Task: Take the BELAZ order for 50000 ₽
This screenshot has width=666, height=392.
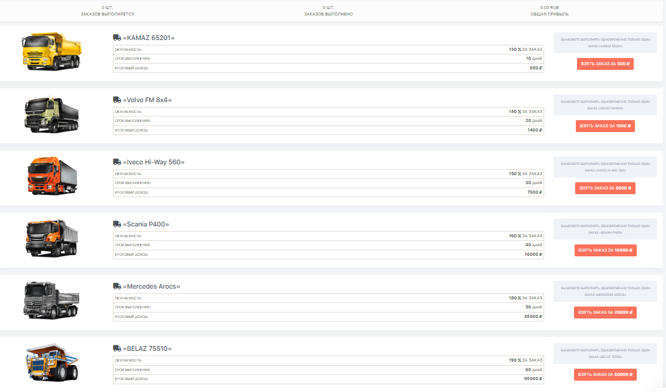Action: 605,375
